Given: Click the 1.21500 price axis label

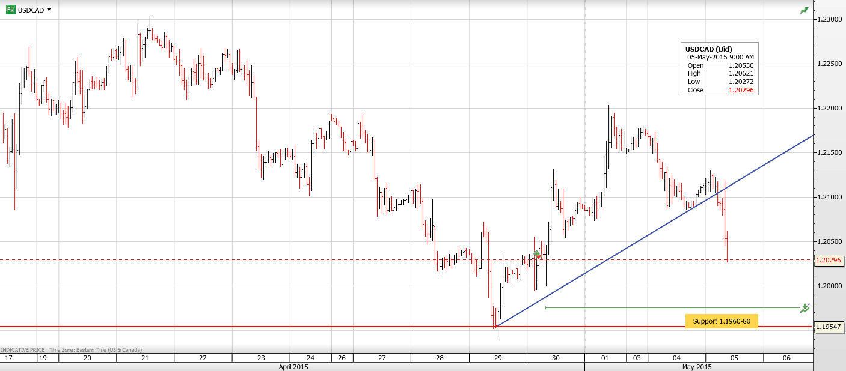Looking at the screenshot, I should tap(829, 152).
